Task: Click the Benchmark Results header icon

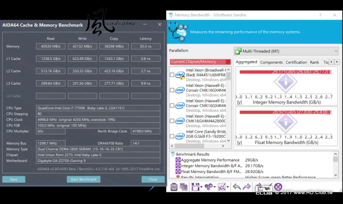Action: [173, 154]
